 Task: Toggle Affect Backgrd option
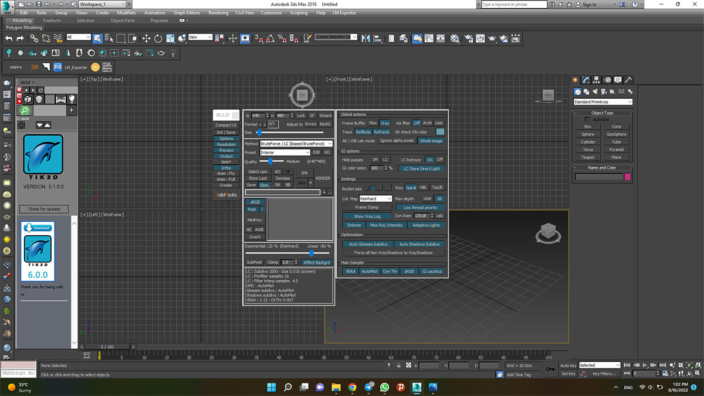317,262
